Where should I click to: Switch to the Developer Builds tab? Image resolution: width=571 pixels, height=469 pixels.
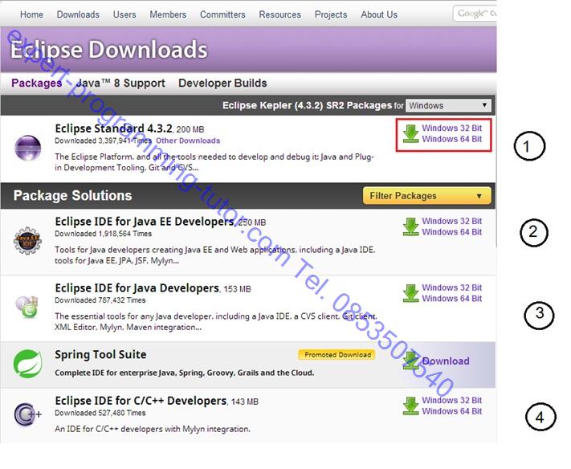point(223,83)
